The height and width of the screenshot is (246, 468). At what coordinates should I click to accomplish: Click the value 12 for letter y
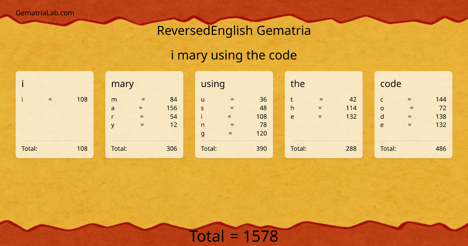pos(174,125)
